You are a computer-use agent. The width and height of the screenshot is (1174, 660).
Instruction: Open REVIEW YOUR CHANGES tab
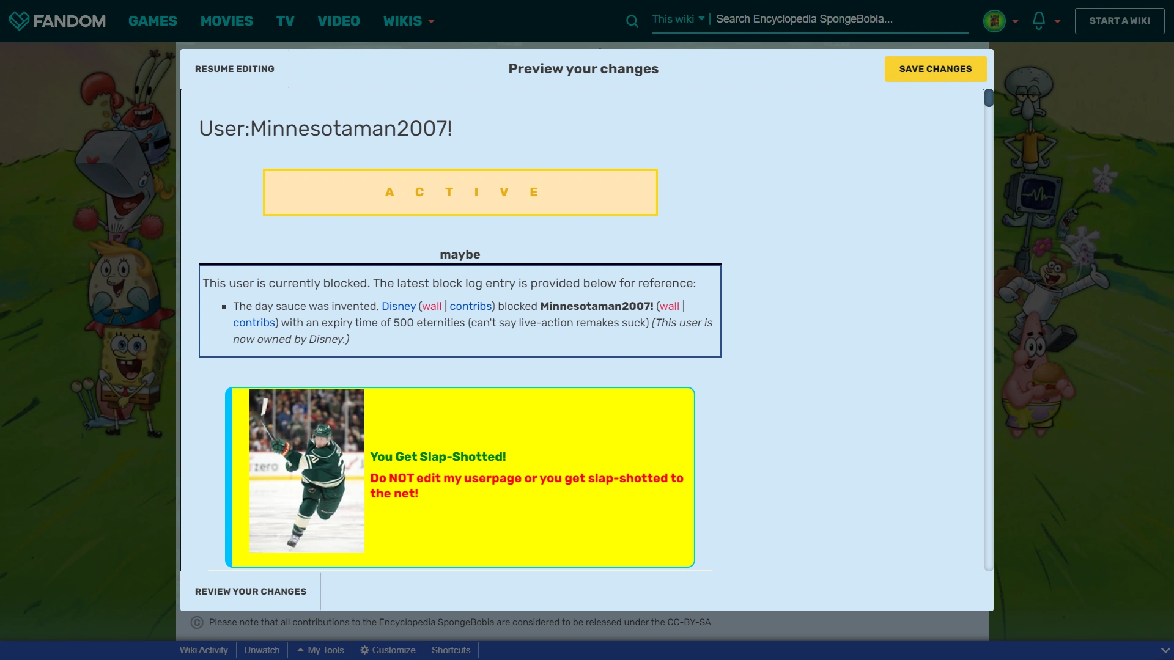click(x=251, y=592)
